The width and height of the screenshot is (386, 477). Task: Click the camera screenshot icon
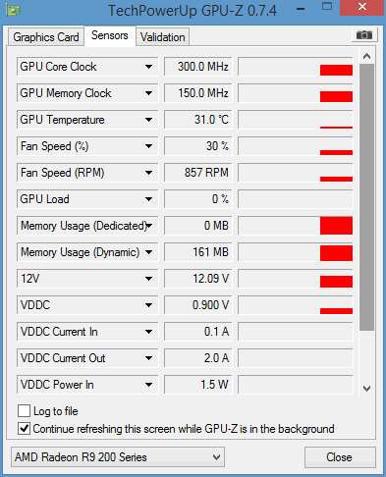coord(364,34)
